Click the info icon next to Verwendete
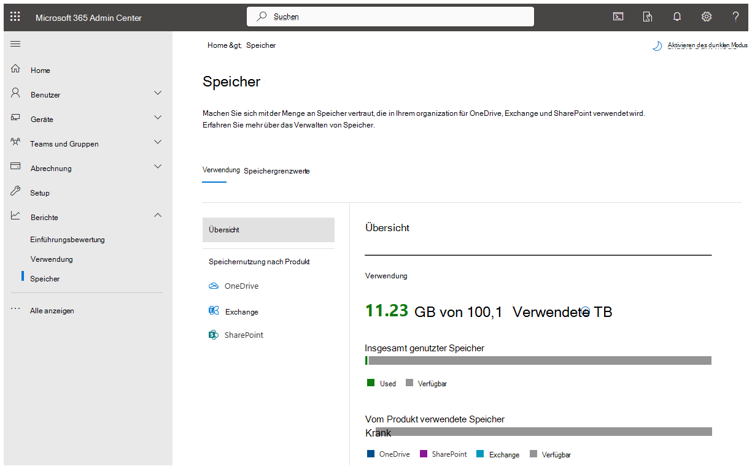The width and height of the screenshot is (752, 469). [x=586, y=311]
